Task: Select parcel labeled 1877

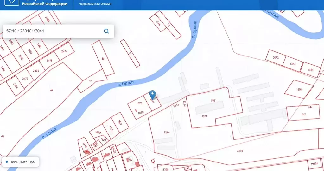Action: click(x=120, y=122)
